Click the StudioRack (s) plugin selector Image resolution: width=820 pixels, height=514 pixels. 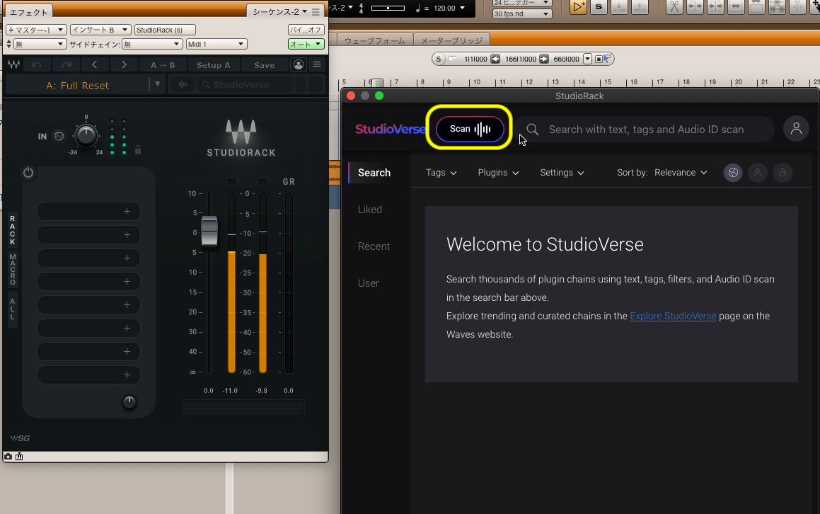tap(165, 30)
